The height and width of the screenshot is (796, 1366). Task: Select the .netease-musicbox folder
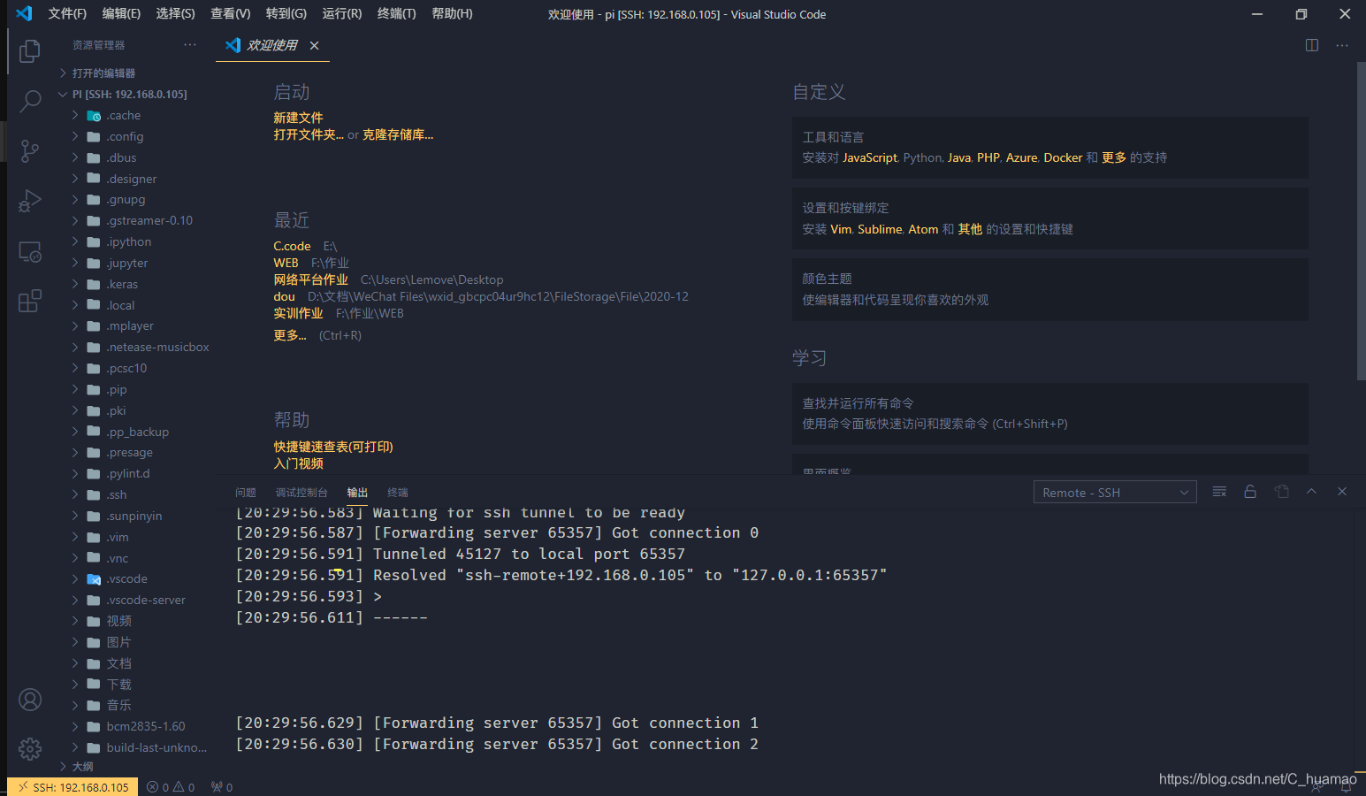coord(157,348)
